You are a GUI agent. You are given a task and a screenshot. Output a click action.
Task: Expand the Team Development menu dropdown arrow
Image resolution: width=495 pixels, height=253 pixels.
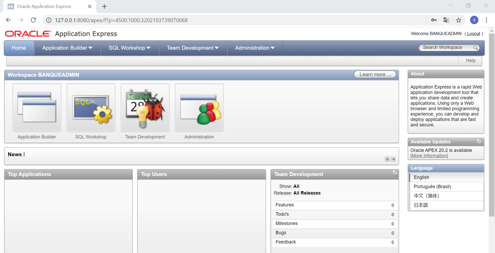[217, 48]
